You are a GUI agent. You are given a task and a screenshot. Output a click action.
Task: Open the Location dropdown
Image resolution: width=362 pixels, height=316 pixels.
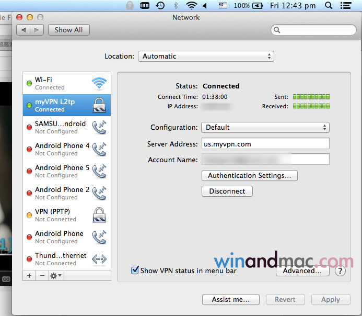(206, 56)
